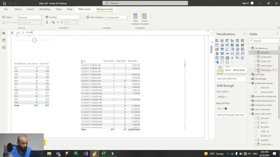This screenshot has width=280, height=157.
Task: Click the title bar Search box
Action: click(x=145, y=3)
